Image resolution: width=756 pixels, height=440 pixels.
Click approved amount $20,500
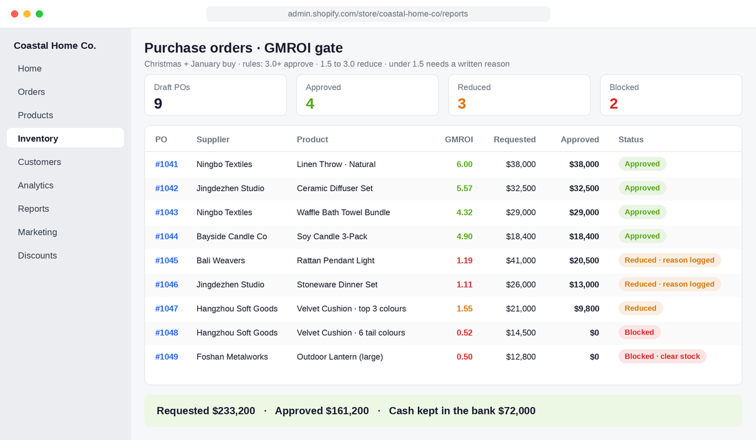(x=584, y=261)
